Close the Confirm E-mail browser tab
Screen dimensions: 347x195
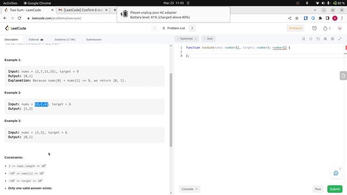(x=106, y=10)
